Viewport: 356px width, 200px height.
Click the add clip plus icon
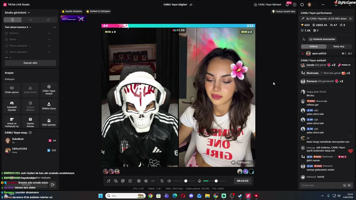point(130,181)
